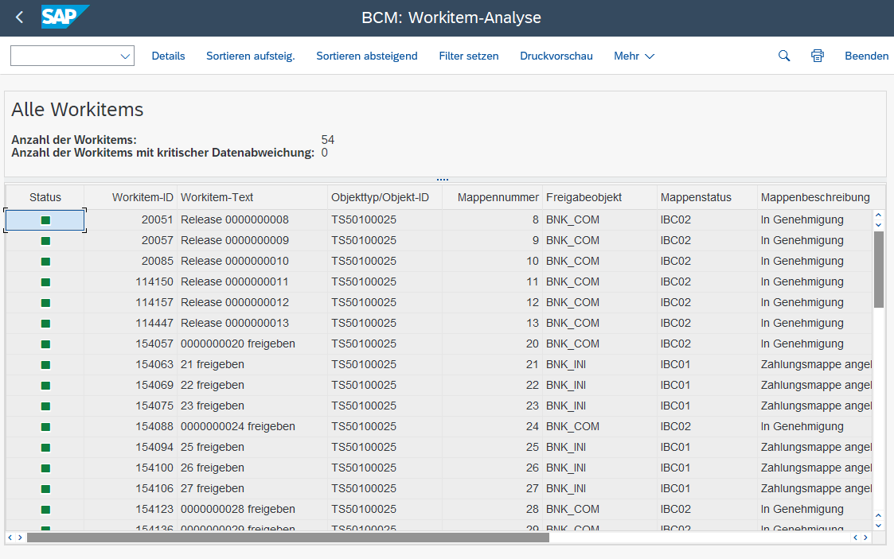Open the search magnifier icon
The height and width of the screenshot is (559, 894).
[x=784, y=56]
